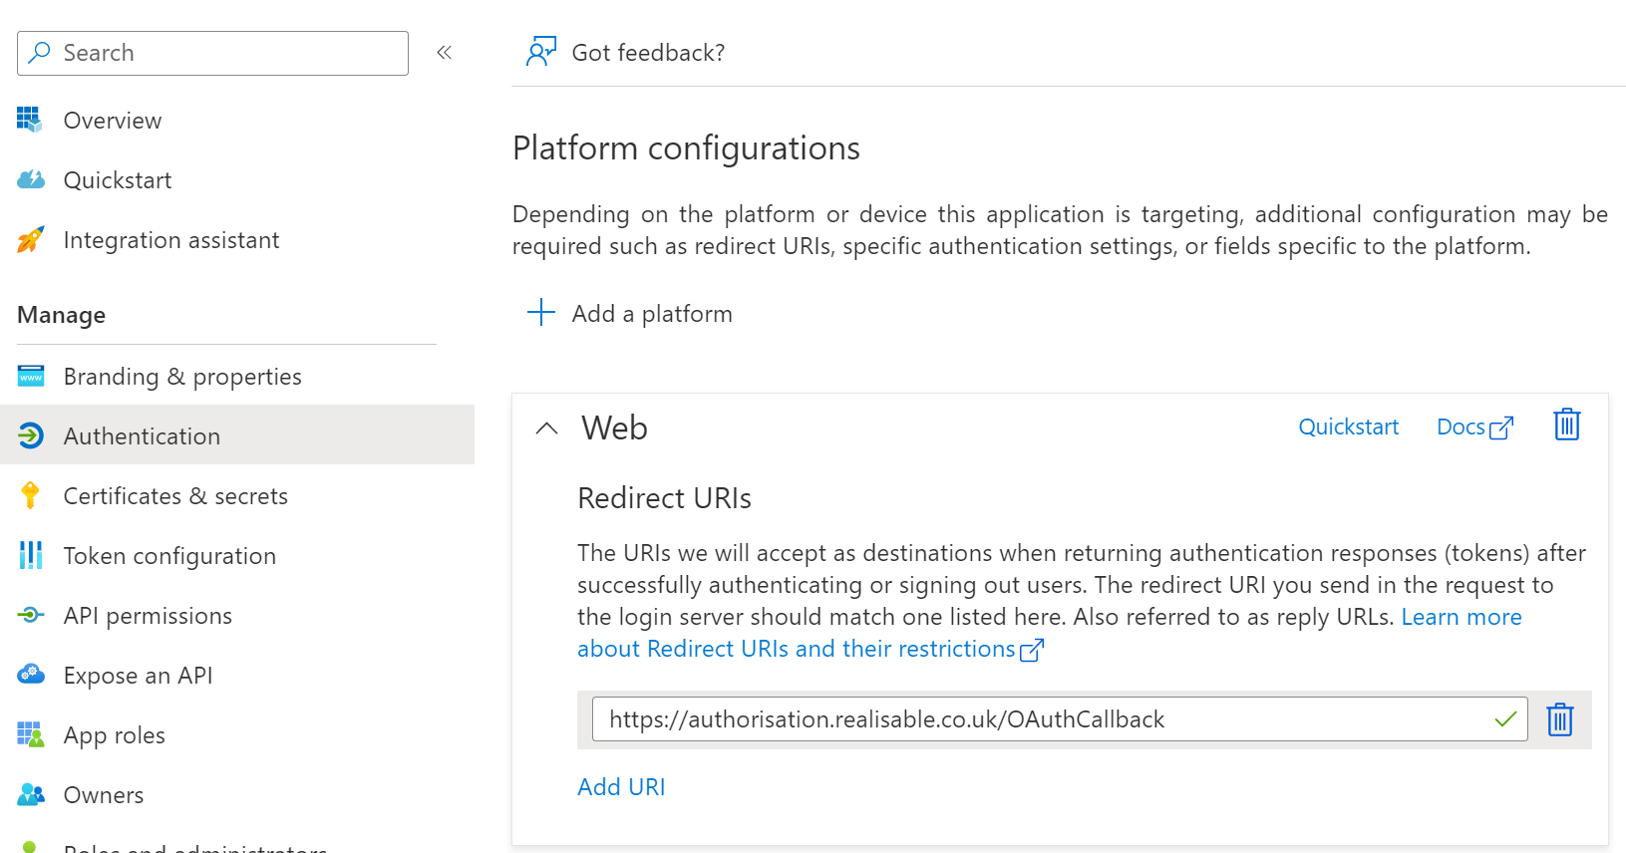Open Branding & properties page
The width and height of the screenshot is (1626, 853).
tap(181, 377)
